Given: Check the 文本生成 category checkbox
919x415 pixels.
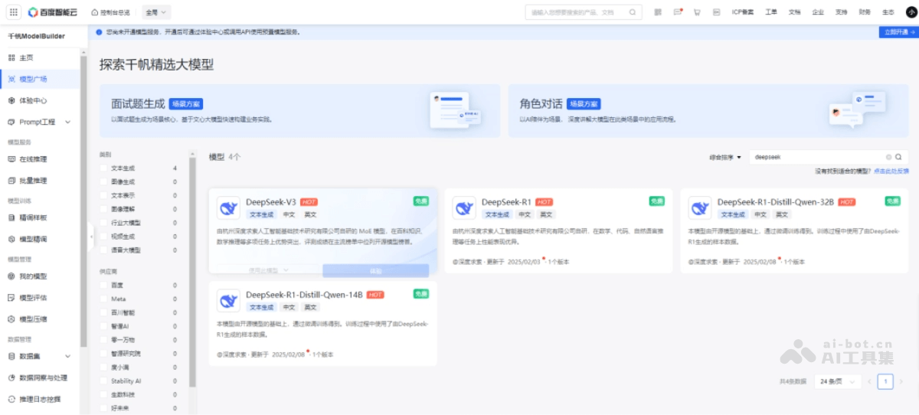Looking at the screenshot, I should coord(103,168).
